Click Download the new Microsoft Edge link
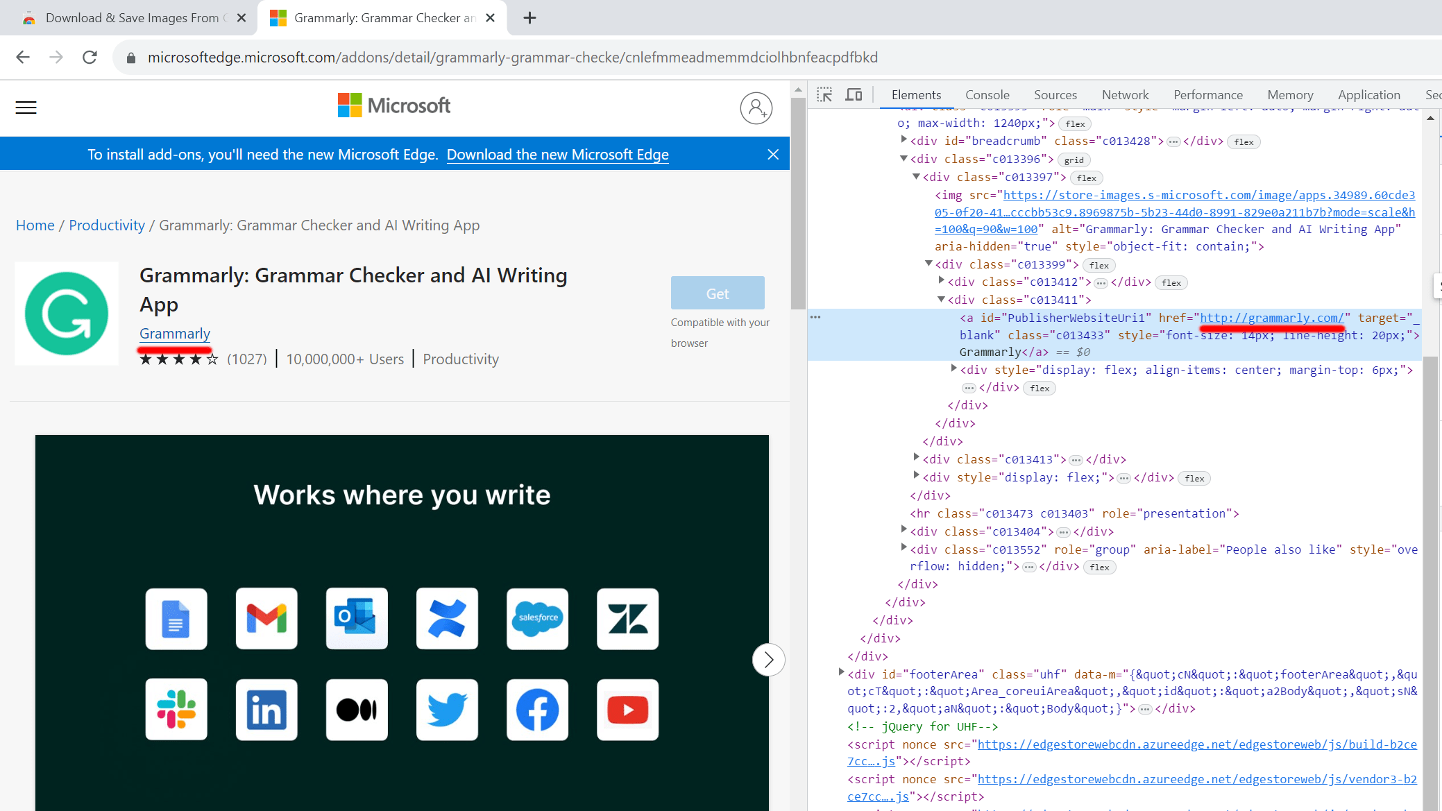This screenshot has height=811, width=1442. coord(557,155)
